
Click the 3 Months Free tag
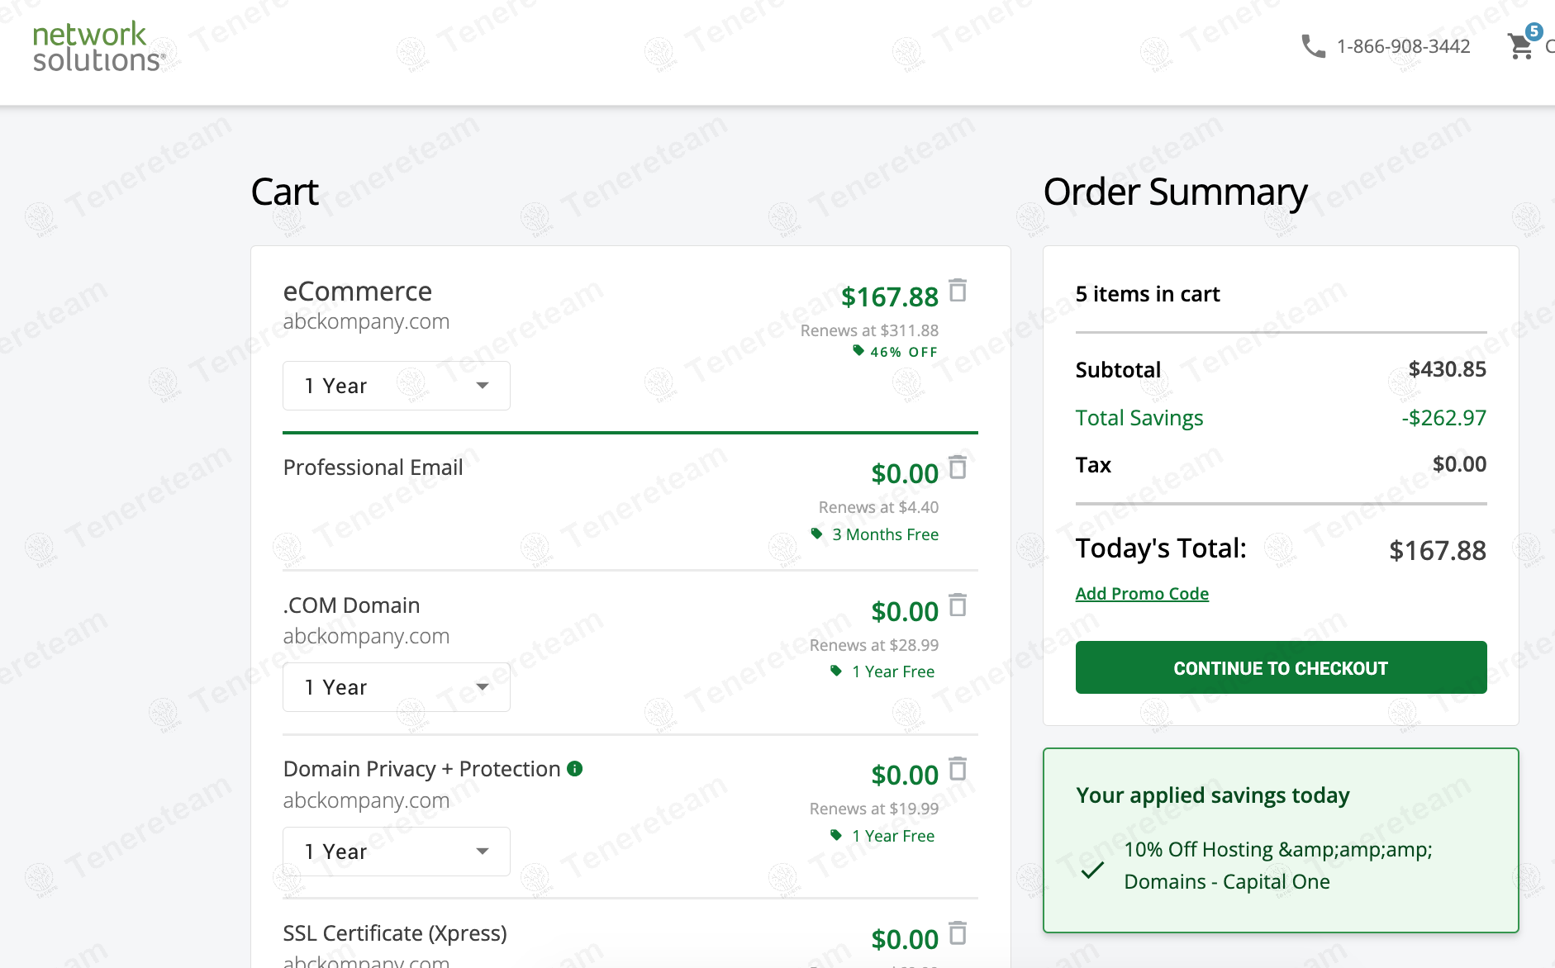[x=876, y=534]
